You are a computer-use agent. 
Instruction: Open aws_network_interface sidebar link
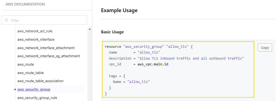[36, 39]
